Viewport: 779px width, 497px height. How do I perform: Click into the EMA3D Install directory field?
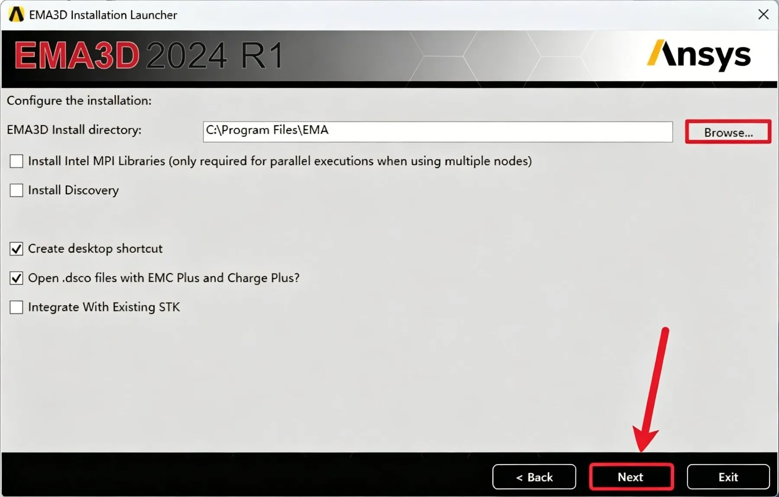(x=438, y=131)
